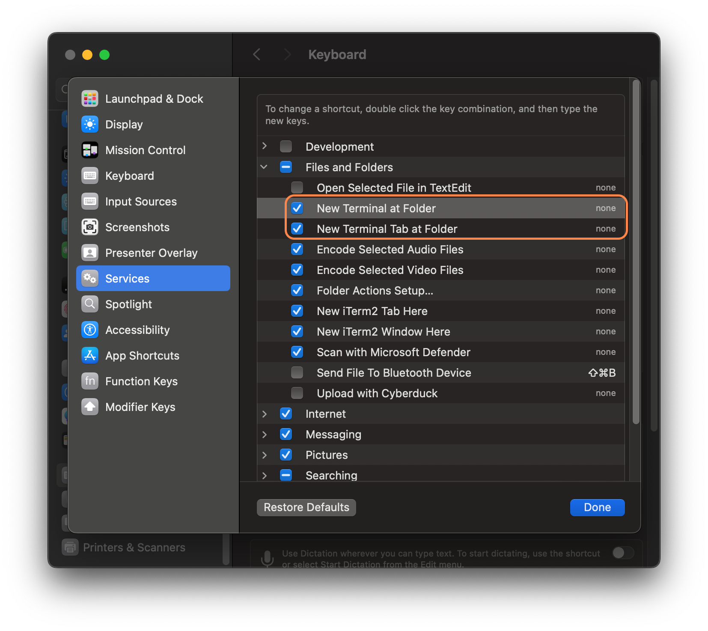Enable Send File To Bluetooth Device
The height and width of the screenshot is (631, 708).
[x=297, y=373]
